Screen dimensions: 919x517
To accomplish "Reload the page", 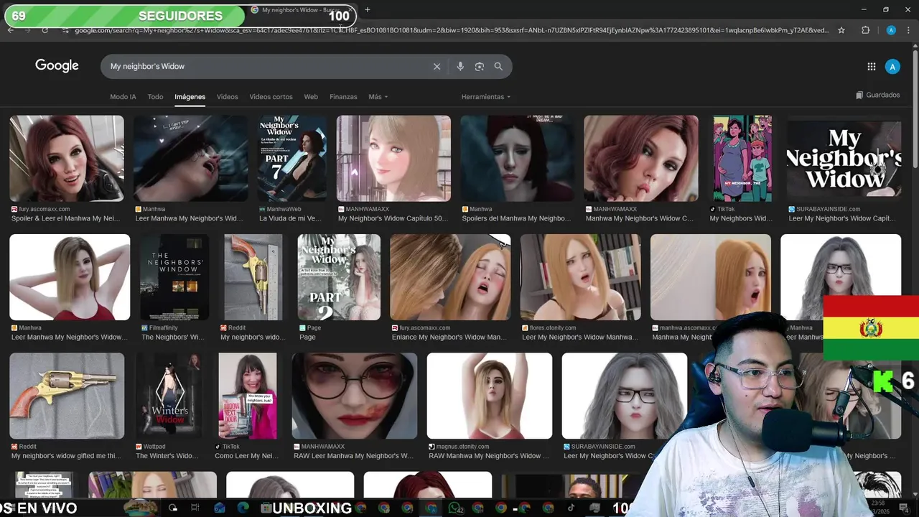I will coord(45,30).
